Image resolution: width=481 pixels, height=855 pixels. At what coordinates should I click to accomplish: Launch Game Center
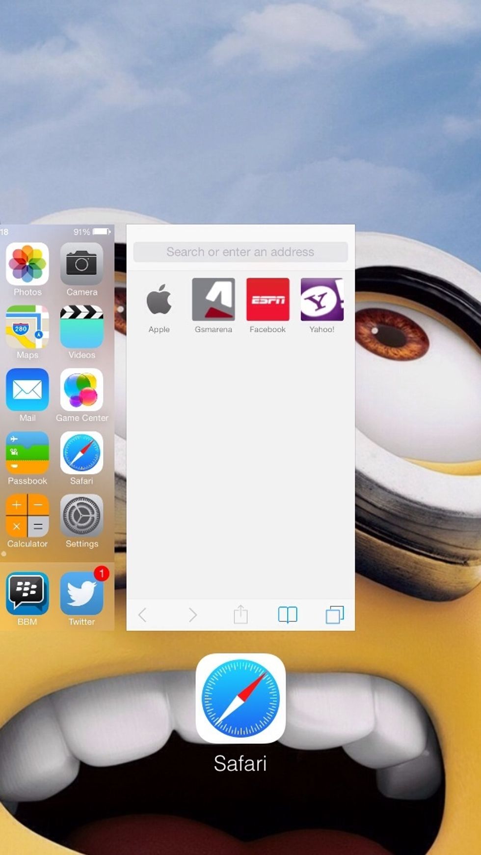(x=81, y=390)
